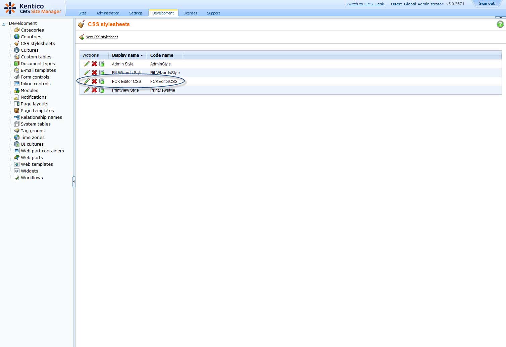Collapse the Development tree root
The width and height of the screenshot is (506, 347).
(x=4, y=23)
